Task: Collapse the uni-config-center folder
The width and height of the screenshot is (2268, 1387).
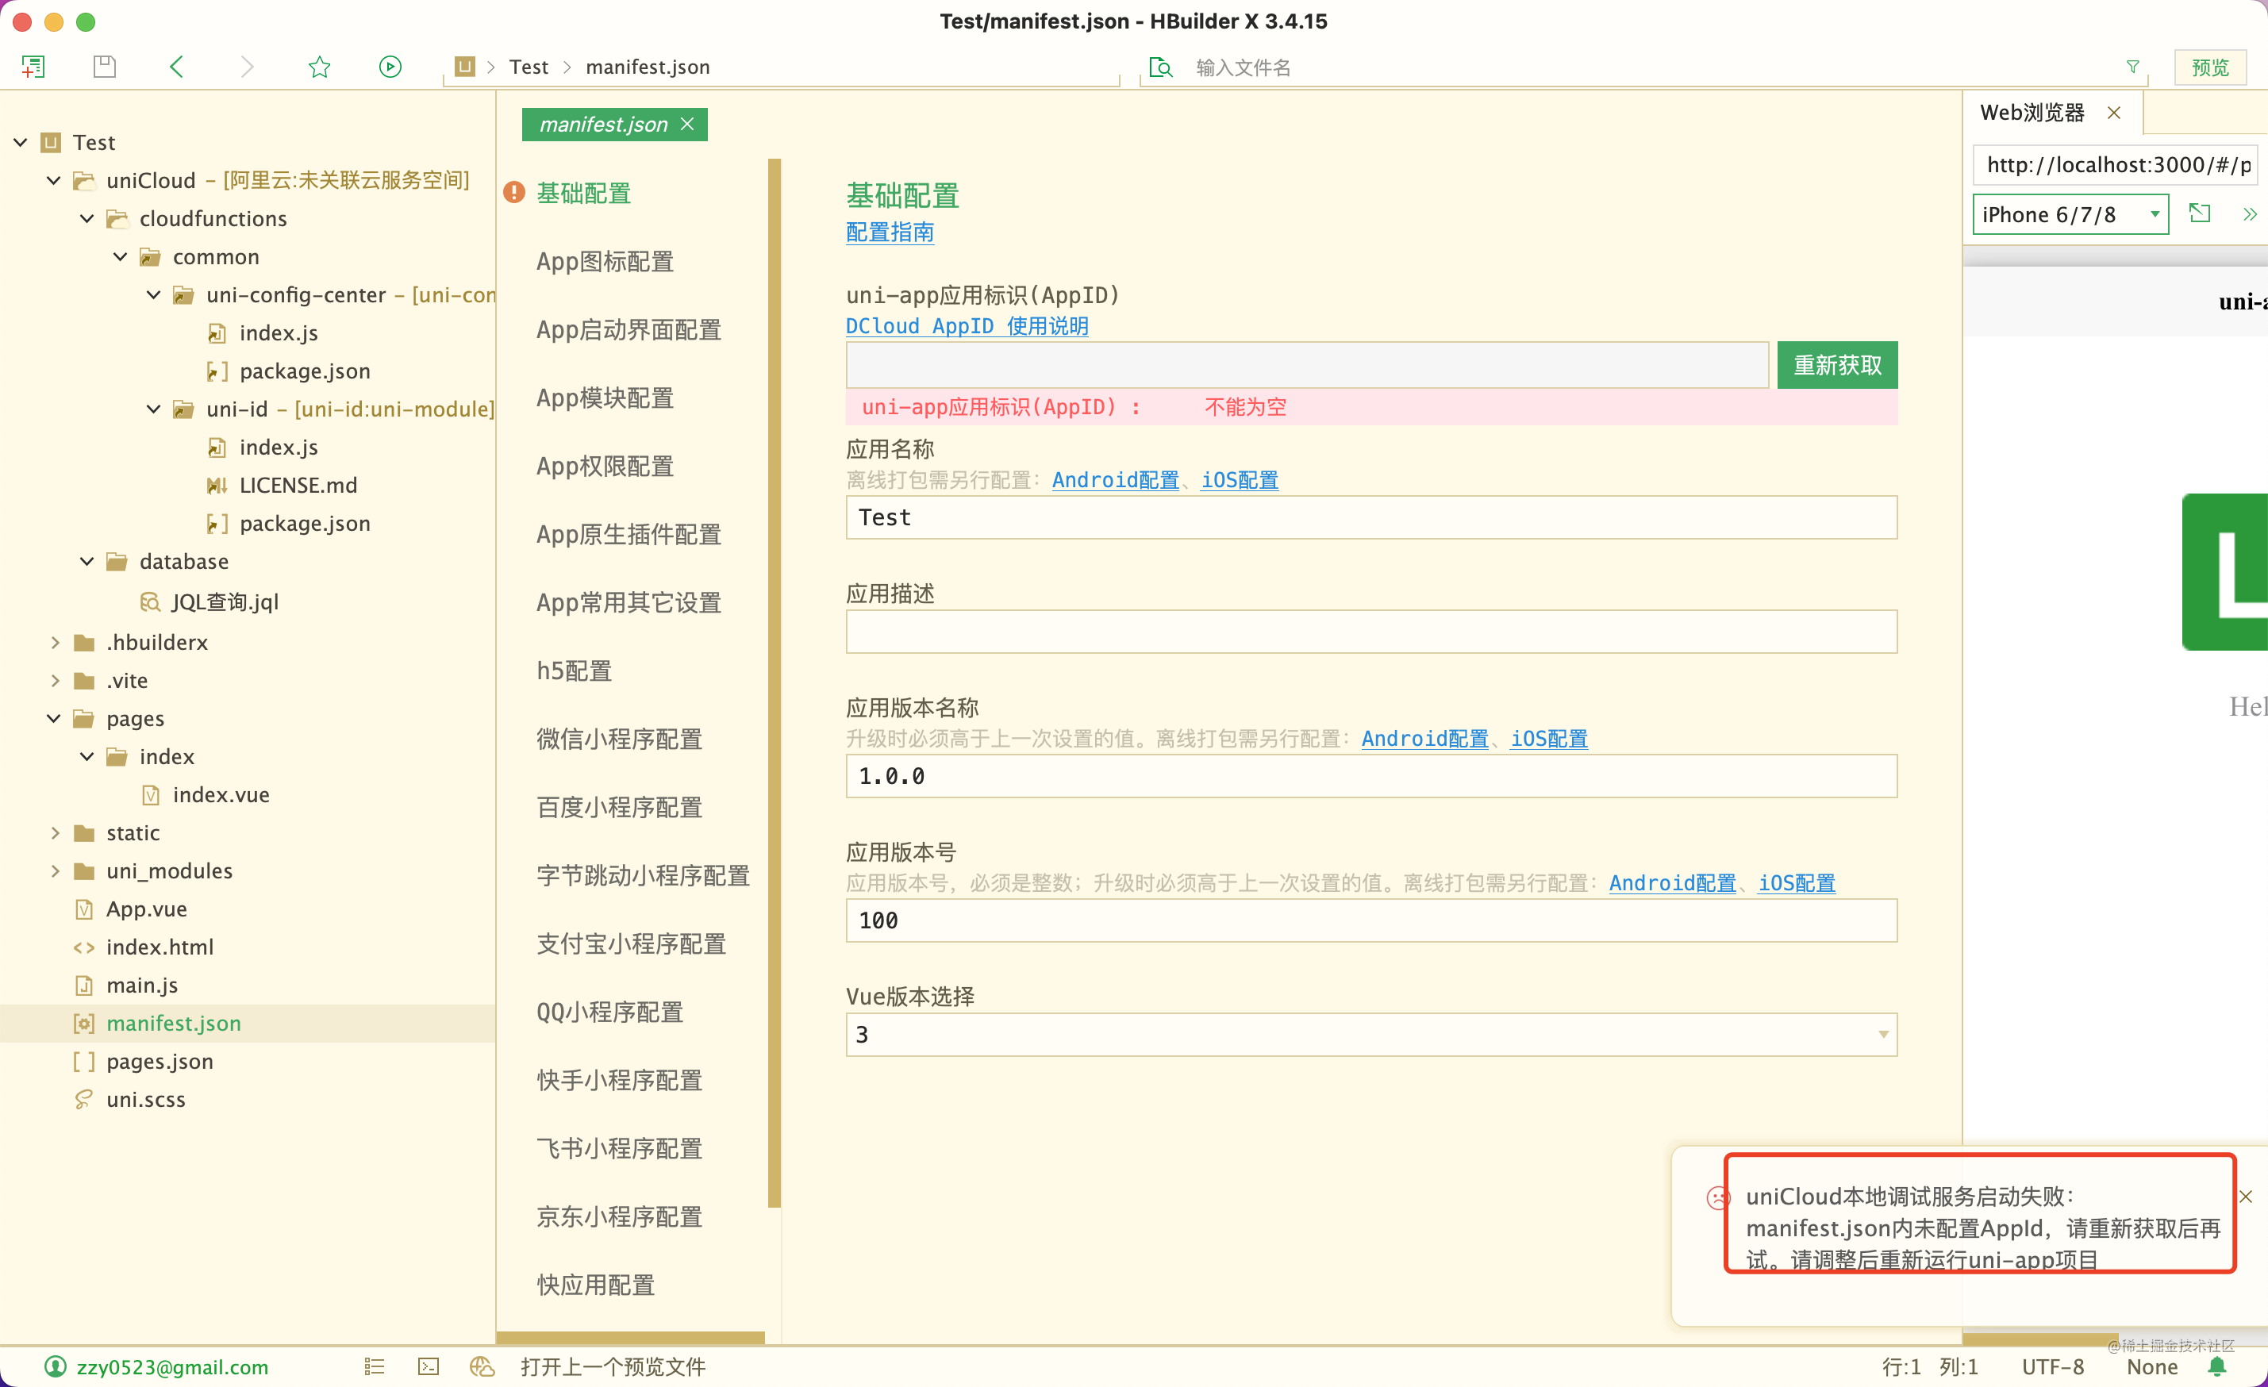Action: (x=154, y=294)
